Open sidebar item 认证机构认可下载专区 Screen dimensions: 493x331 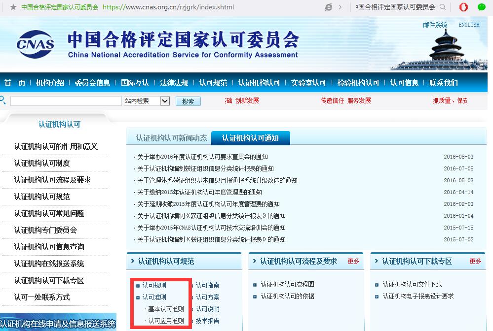[x=49, y=280]
